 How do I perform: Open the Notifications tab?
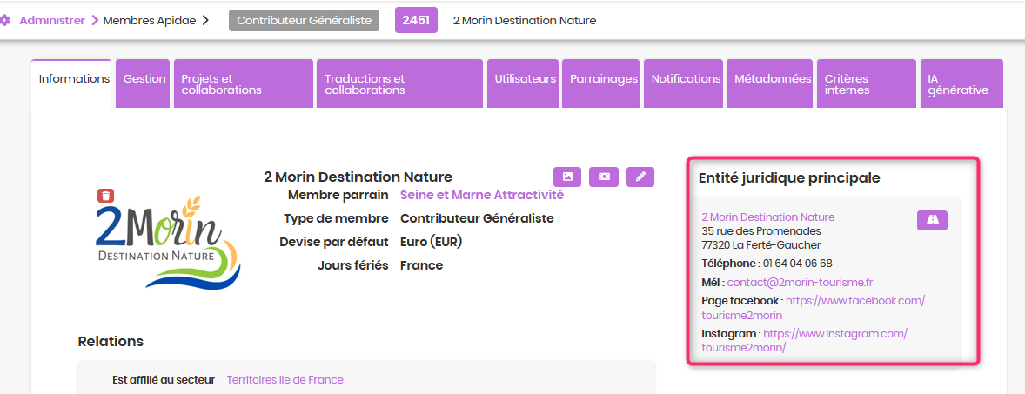click(684, 83)
